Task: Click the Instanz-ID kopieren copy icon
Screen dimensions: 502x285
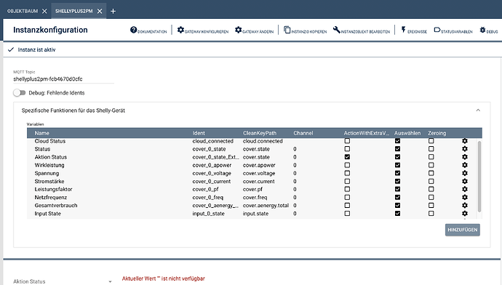Action: [x=287, y=30]
